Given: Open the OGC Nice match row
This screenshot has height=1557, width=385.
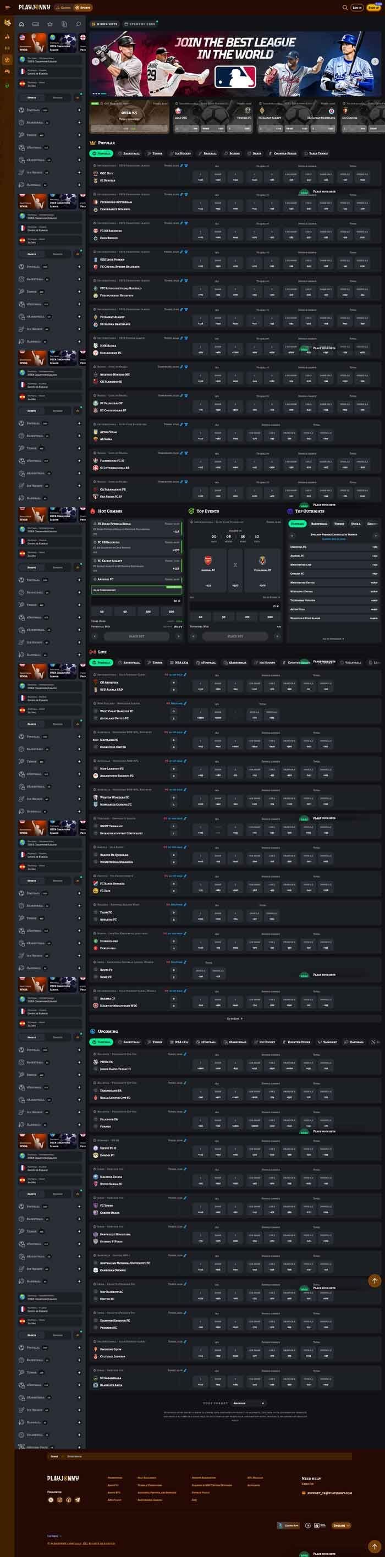Looking at the screenshot, I should point(235,173).
